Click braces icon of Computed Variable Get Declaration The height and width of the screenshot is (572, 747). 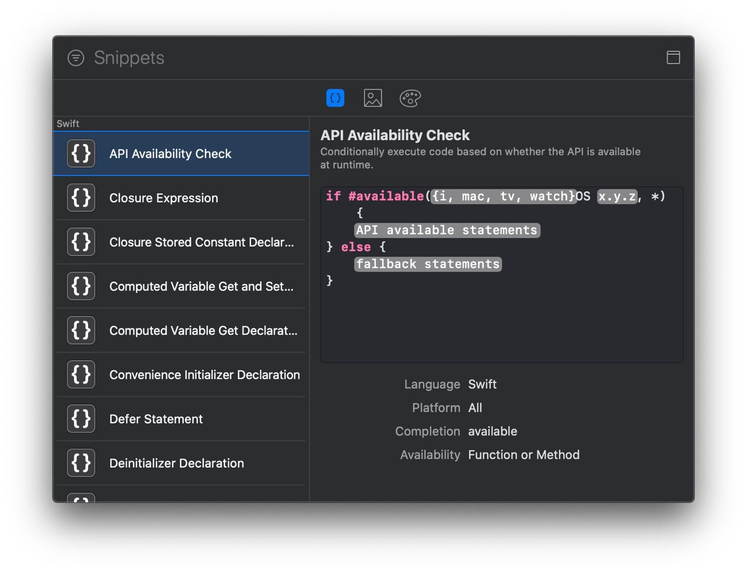coord(81,331)
